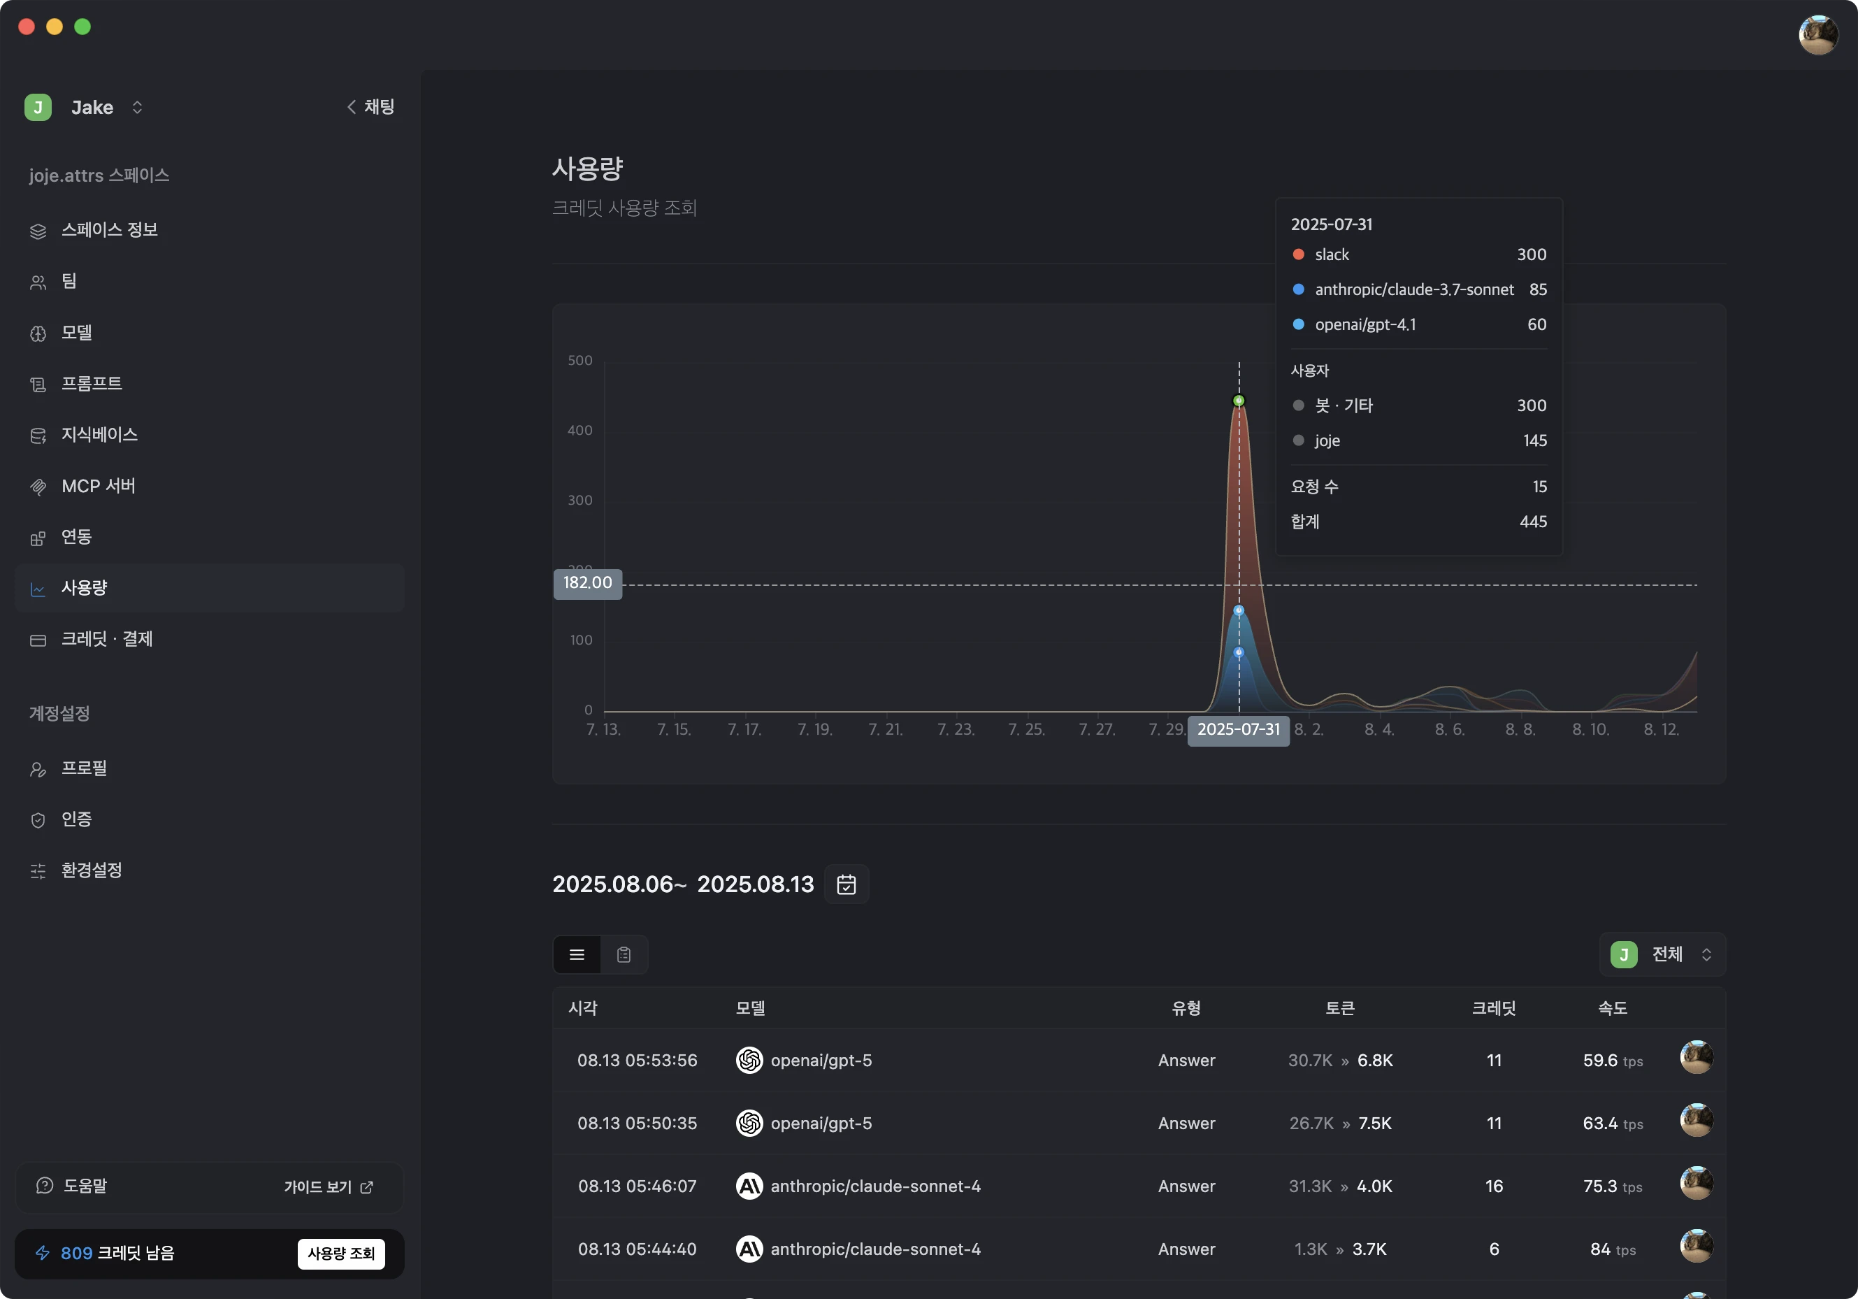
Task: Switch to the list view toggle
Action: click(576, 955)
